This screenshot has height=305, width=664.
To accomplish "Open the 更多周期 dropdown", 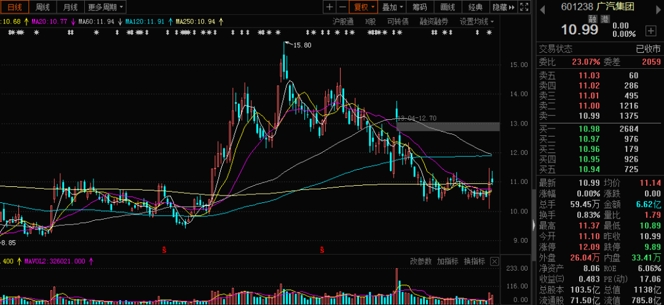I will [105, 7].
